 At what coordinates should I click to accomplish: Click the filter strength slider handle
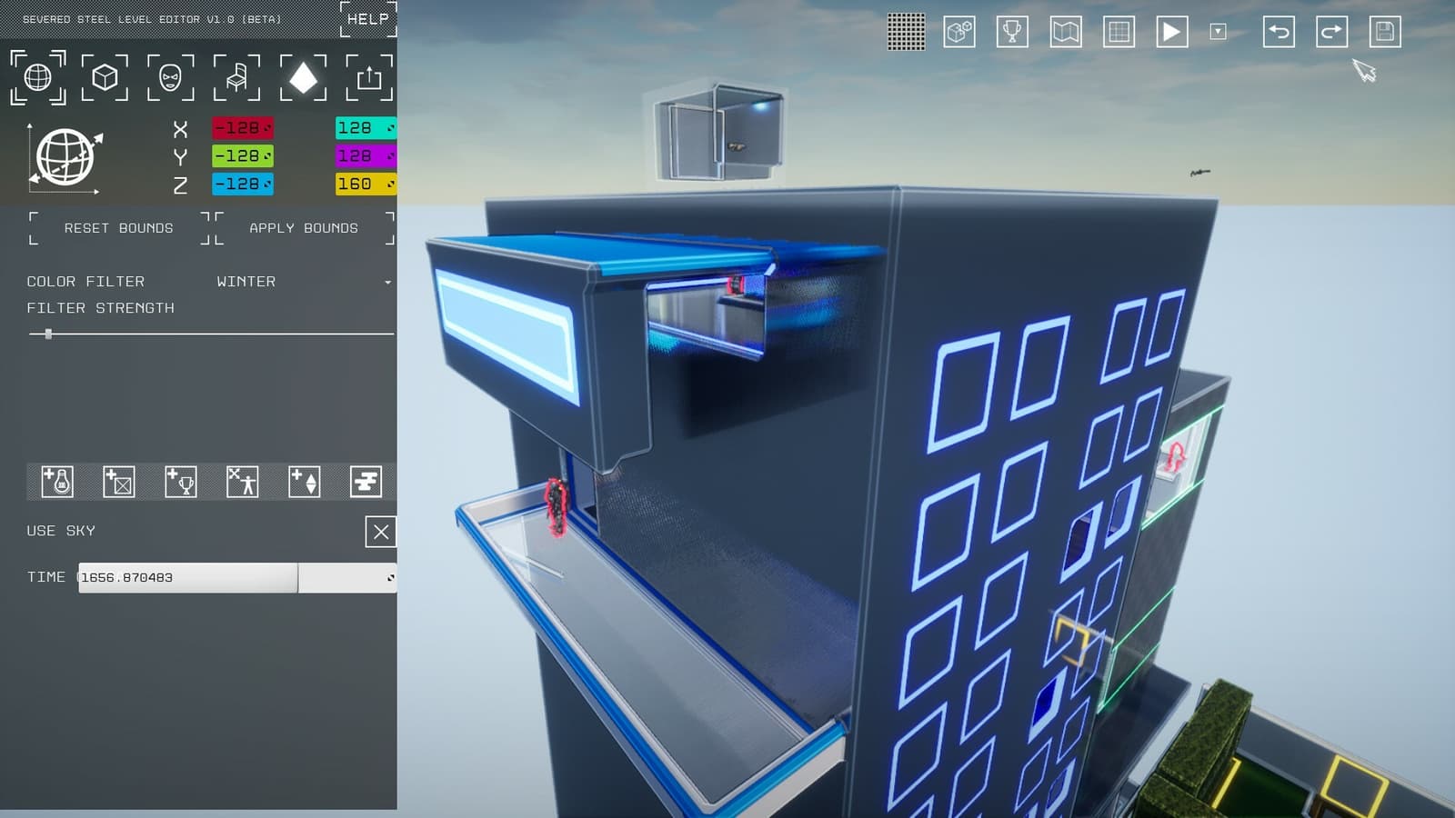48,334
